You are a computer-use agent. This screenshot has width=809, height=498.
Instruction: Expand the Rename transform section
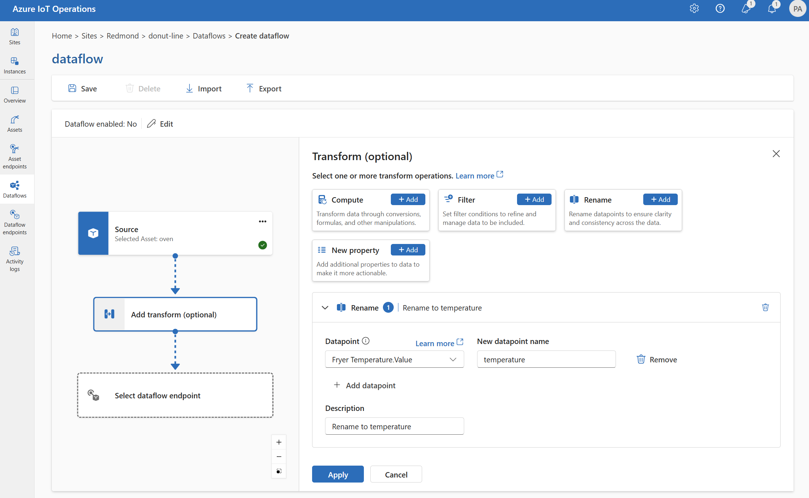click(325, 307)
